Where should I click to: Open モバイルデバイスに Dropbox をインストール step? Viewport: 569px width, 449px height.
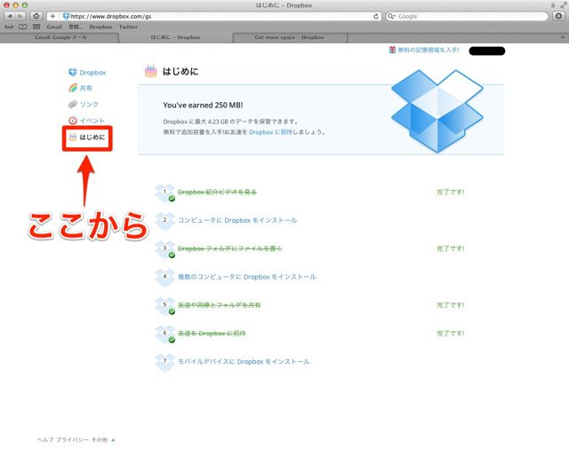pos(244,362)
